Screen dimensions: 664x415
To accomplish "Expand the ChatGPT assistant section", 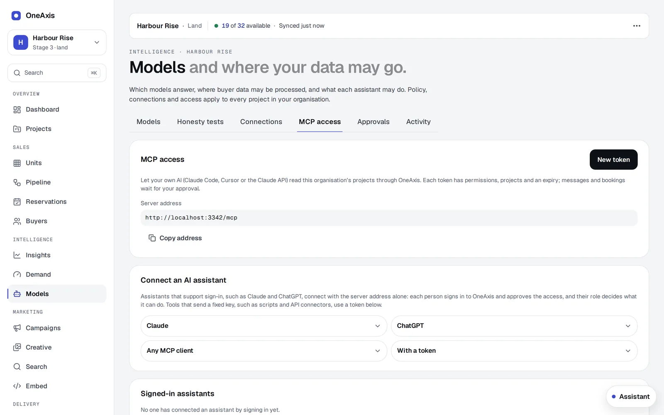I will coord(514,326).
